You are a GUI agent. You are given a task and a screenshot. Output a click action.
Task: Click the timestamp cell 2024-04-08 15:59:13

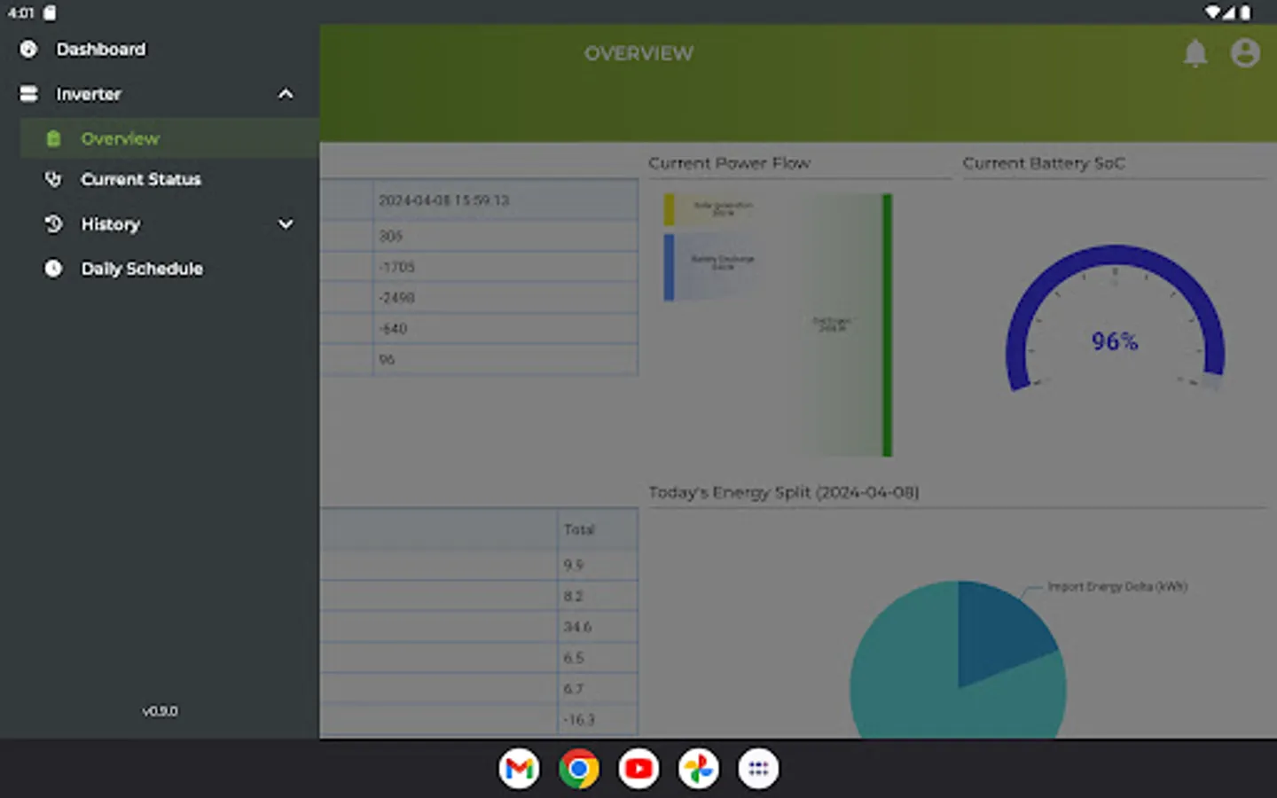(505, 200)
